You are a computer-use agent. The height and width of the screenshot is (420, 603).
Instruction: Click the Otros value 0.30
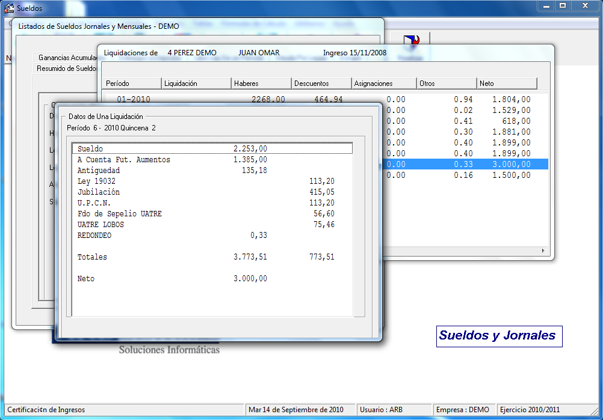(463, 132)
